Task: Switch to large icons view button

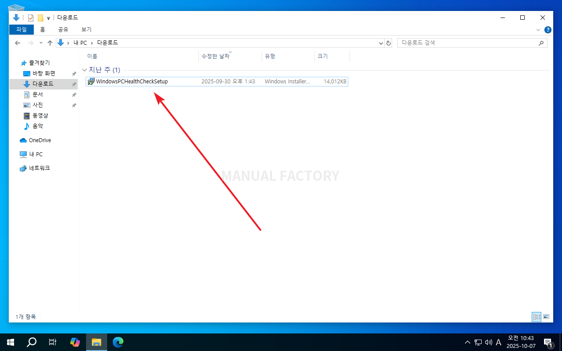Action: 546,317
